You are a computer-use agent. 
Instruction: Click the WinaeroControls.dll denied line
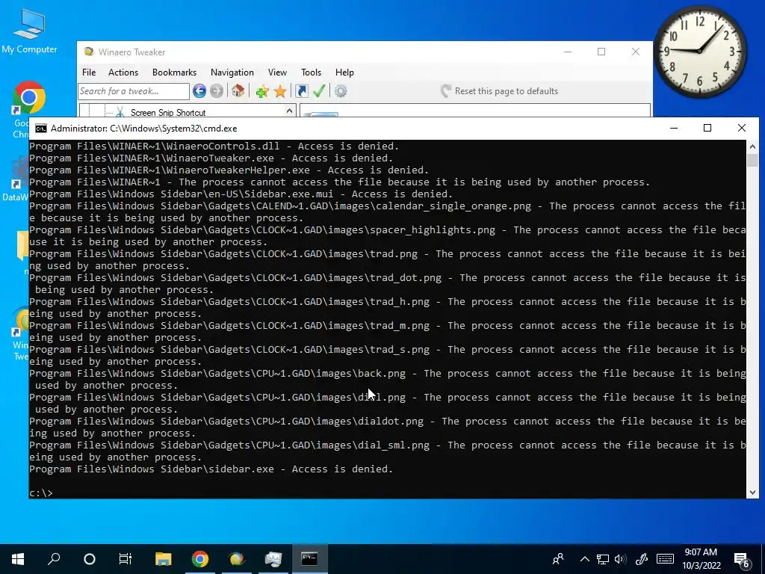pos(214,146)
